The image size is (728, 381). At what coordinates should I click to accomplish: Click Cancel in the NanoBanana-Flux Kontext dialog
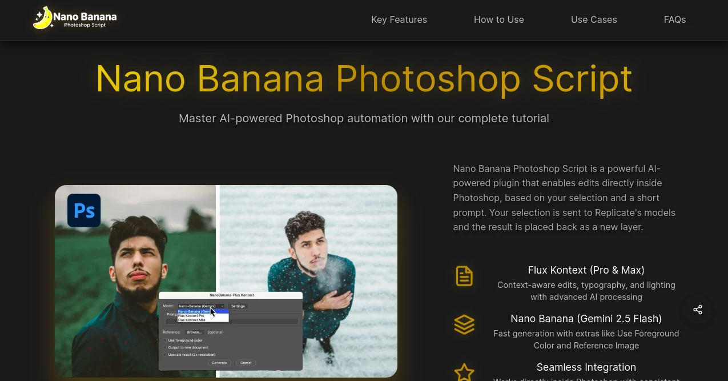tap(246, 363)
